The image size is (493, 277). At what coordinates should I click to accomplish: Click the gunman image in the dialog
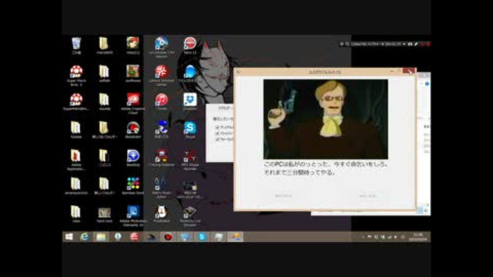[326, 119]
